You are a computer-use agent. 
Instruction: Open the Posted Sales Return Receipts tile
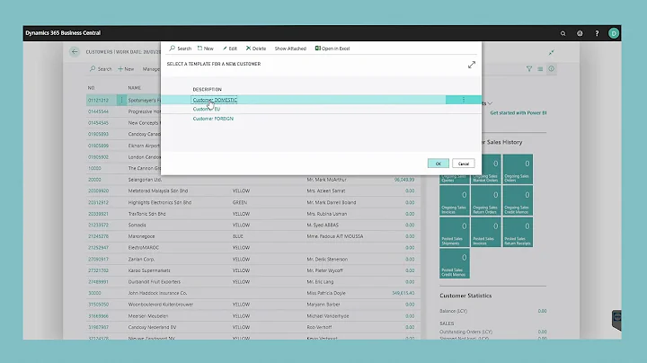pyautogui.click(x=518, y=232)
